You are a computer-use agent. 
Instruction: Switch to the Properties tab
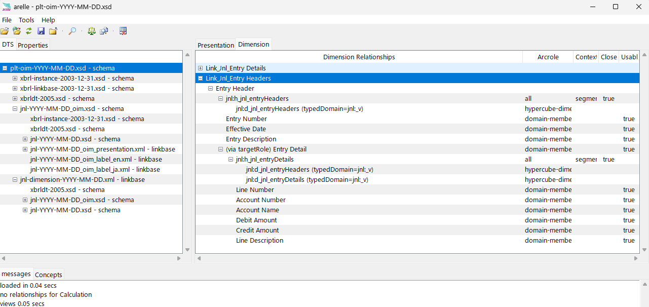pos(33,45)
